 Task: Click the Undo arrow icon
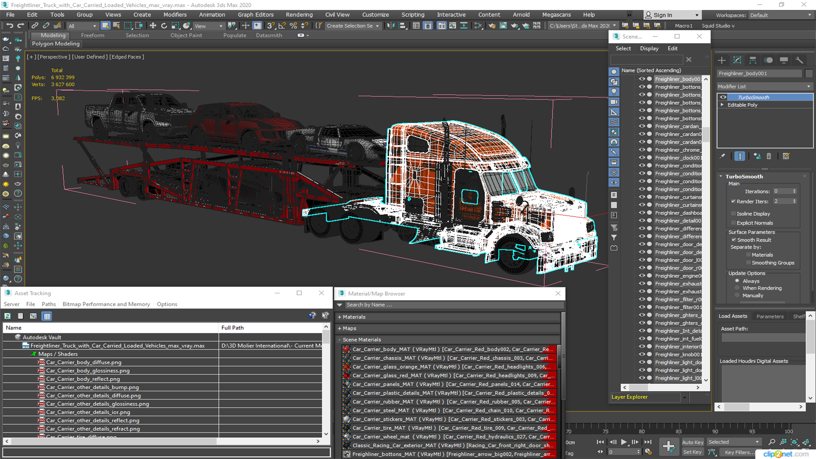[9, 26]
